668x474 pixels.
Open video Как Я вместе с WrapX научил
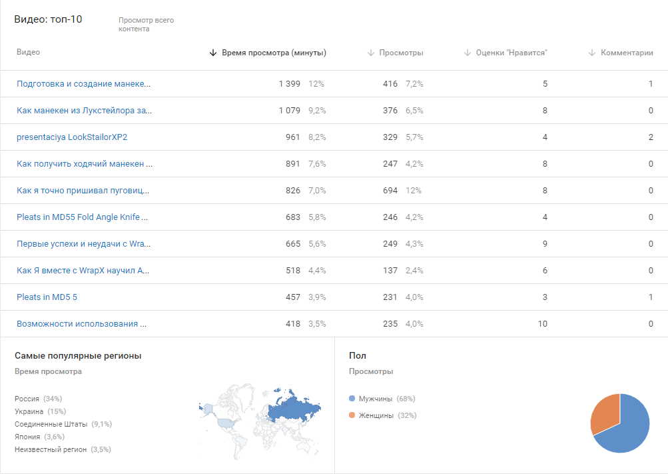[83, 271]
